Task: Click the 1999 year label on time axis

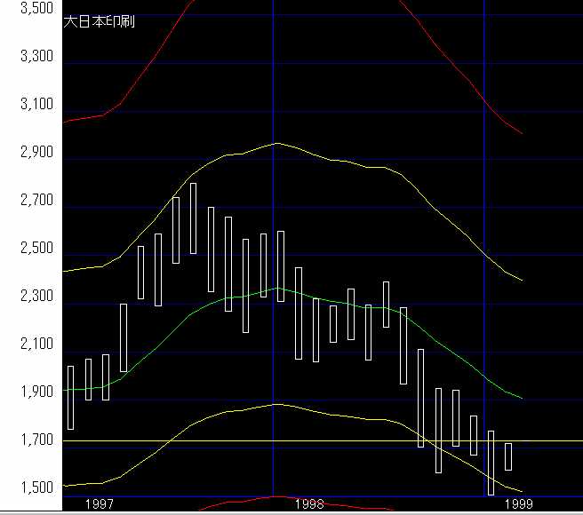Action: [x=520, y=503]
